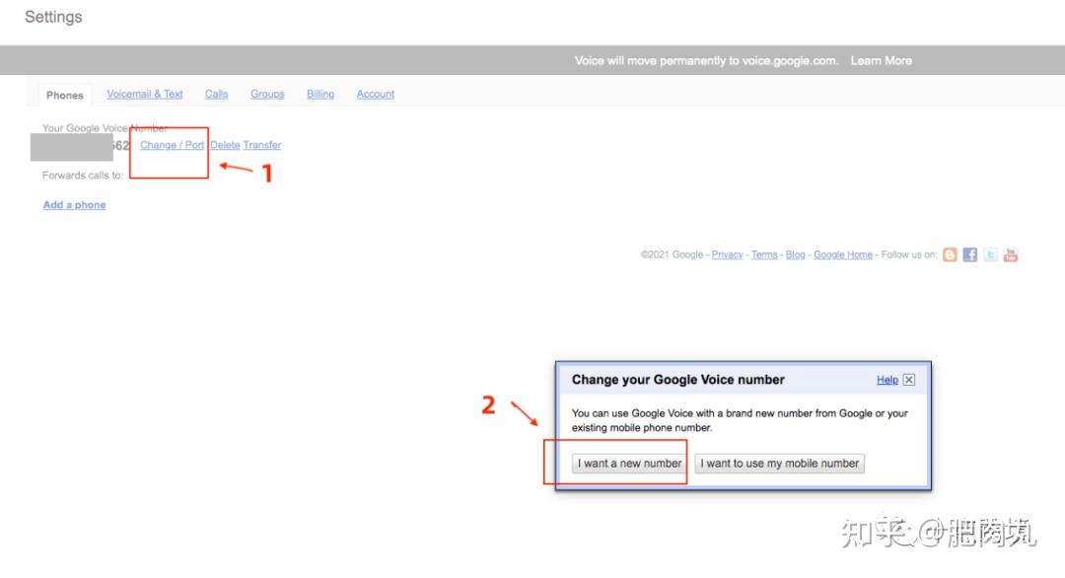
Task: Open the Blogger icon in footer
Action: click(950, 255)
